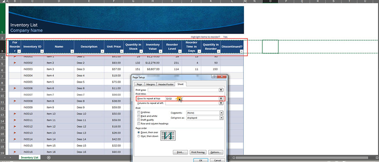Image resolution: width=379 pixels, height=162 pixels.
Task: Click reorder flag icon in row IN0013
Action: 15,133
